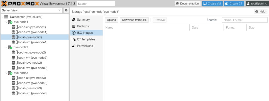Click the Documentation book icon

tap(177, 4)
